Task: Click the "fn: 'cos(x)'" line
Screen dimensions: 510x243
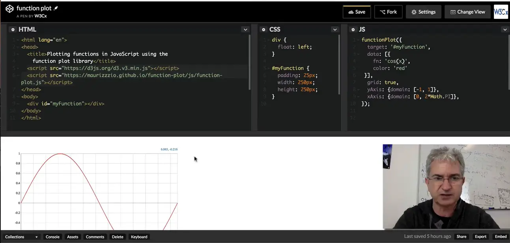Action: pyautogui.click(x=392, y=61)
